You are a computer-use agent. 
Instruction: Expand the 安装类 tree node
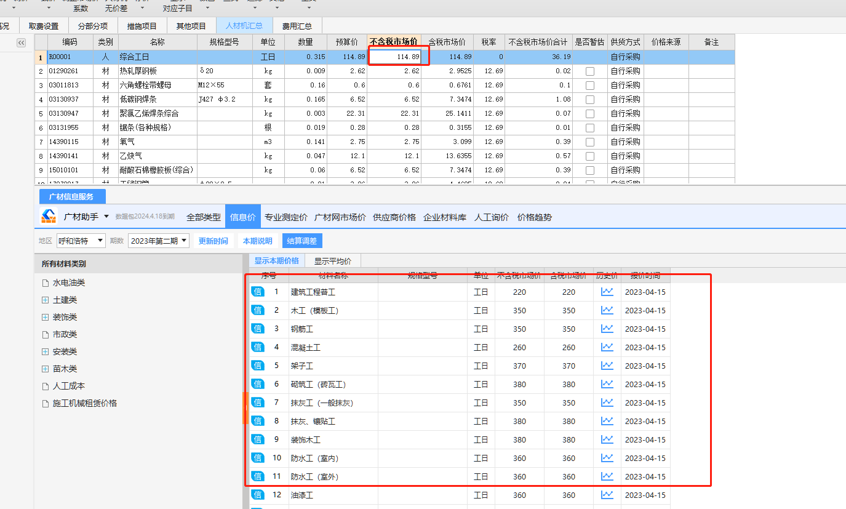(45, 352)
